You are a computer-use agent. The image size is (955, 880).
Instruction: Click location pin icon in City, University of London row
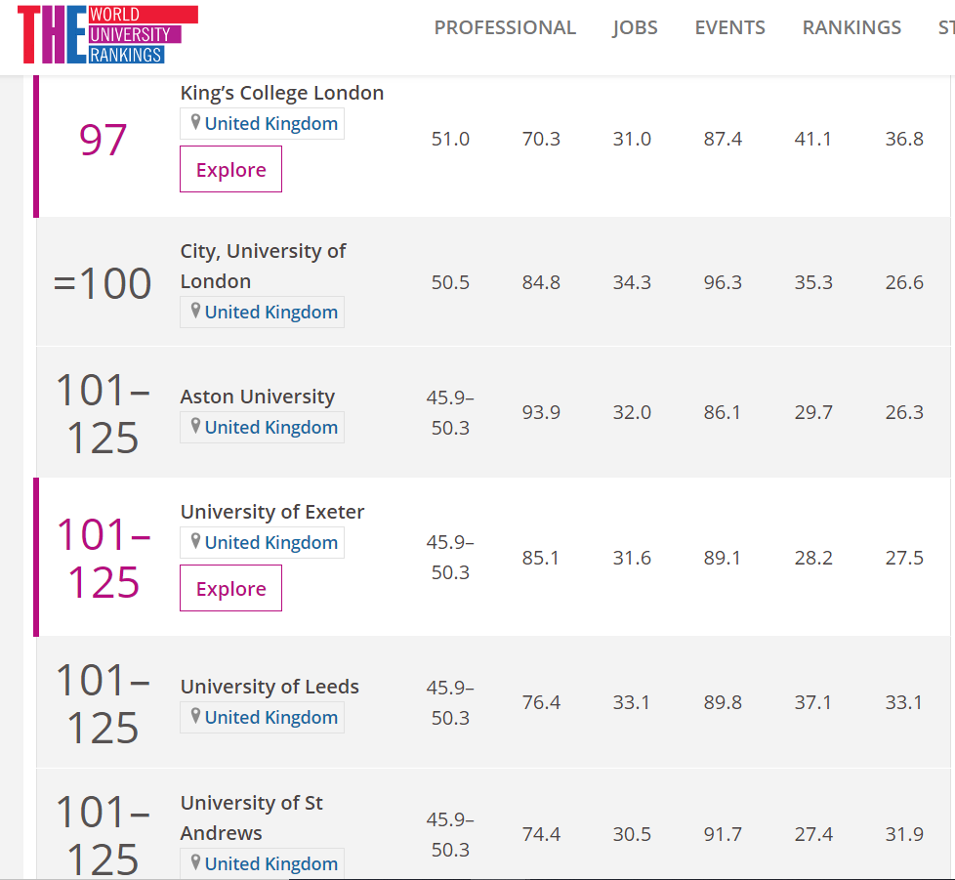[x=195, y=312]
